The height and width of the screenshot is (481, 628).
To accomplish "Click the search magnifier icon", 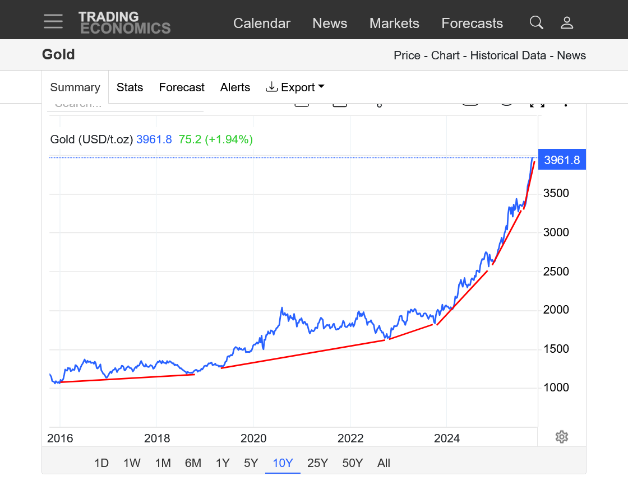I will pos(537,22).
